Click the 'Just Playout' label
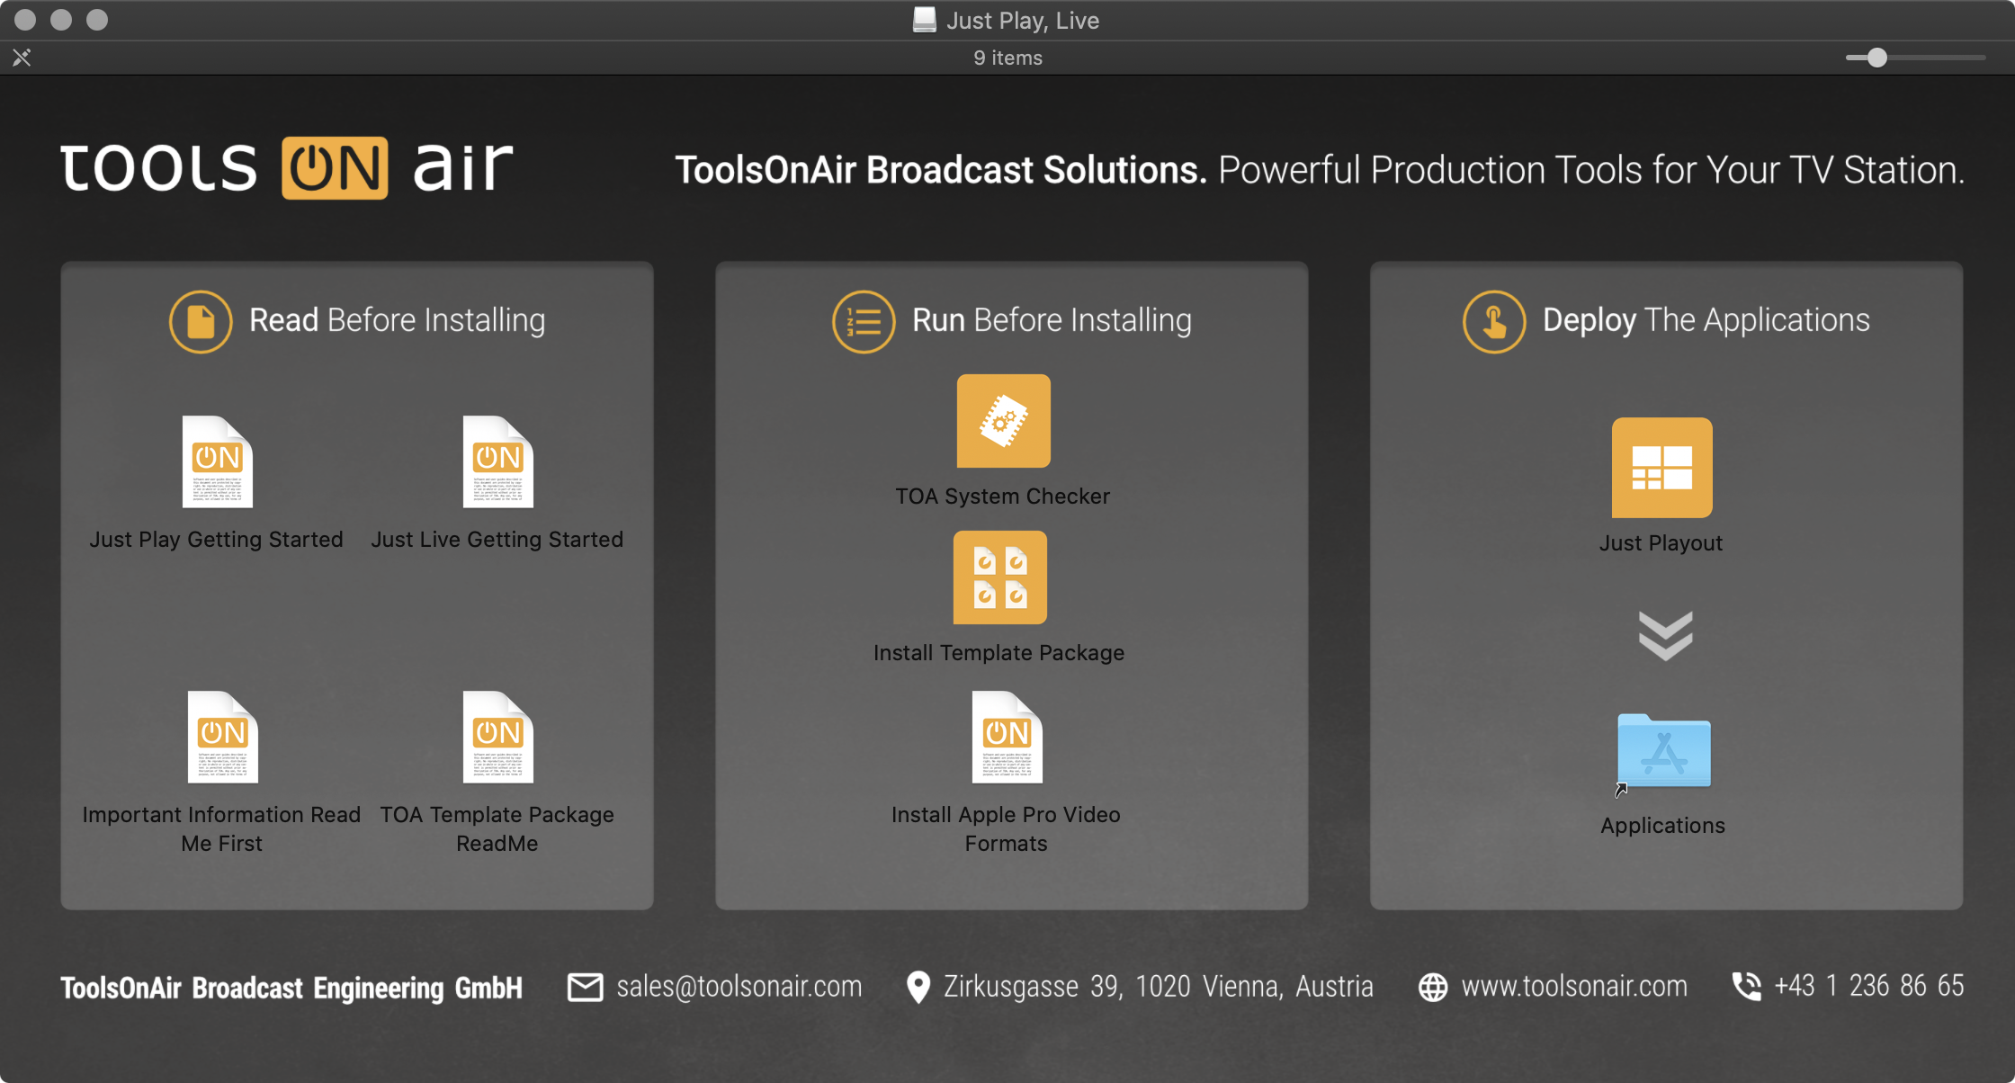Image resolution: width=2015 pixels, height=1083 pixels. pos(1661,543)
